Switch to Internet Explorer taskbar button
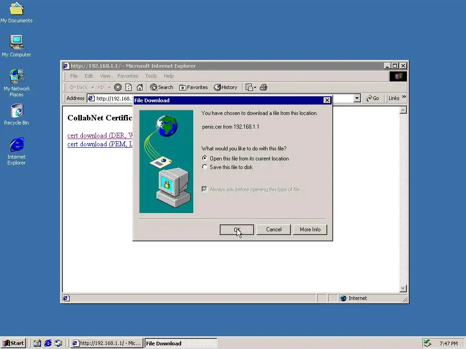 107,344
